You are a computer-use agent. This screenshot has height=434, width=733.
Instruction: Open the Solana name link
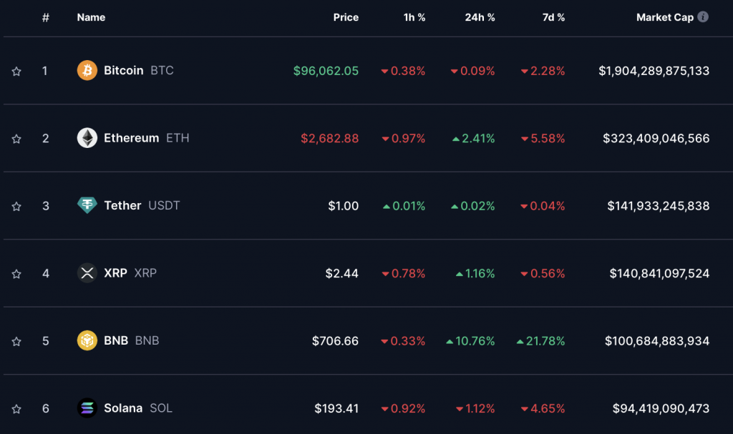(123, 408)
